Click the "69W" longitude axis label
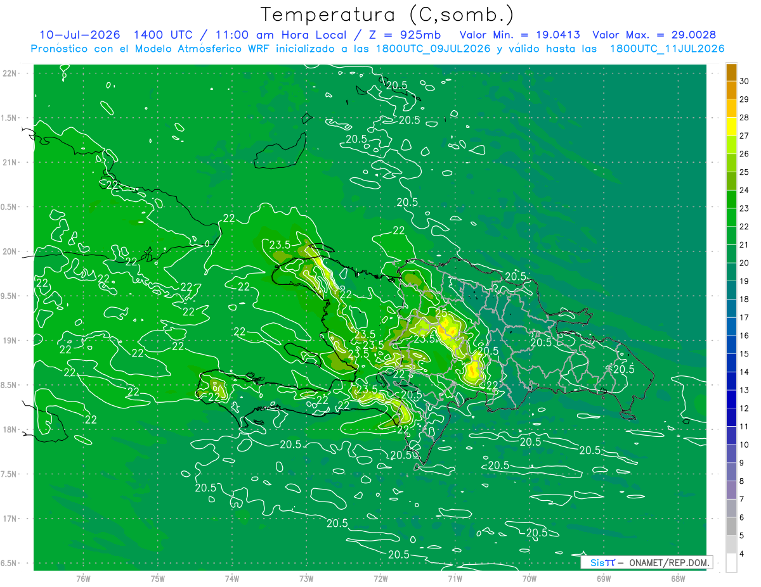This screenshot has height=587, width=761. [604, 578]
